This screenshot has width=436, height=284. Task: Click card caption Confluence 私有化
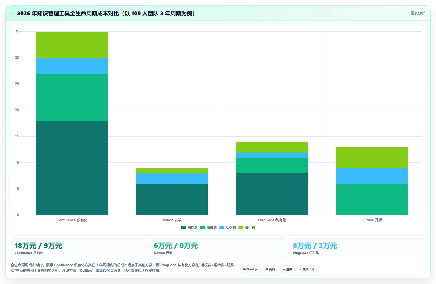(x=29, y=253)
